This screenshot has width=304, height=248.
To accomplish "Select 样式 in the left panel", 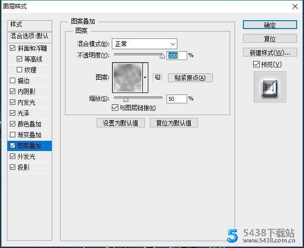I will pyautogui.click(x=30, y=26).
